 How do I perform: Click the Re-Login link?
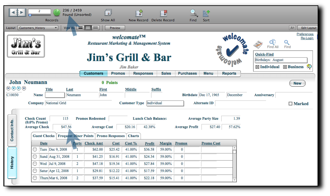307,38
